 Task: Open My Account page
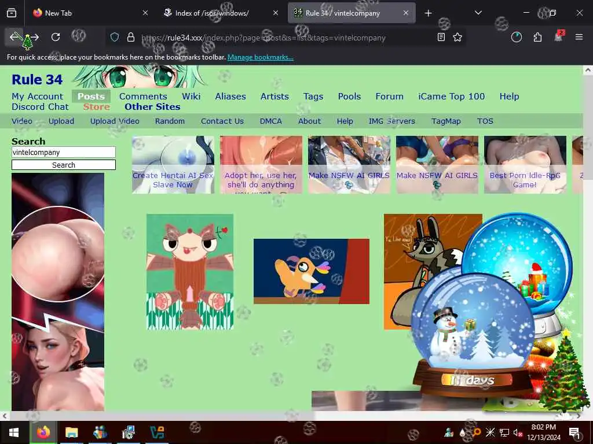(x=38, y=97)
